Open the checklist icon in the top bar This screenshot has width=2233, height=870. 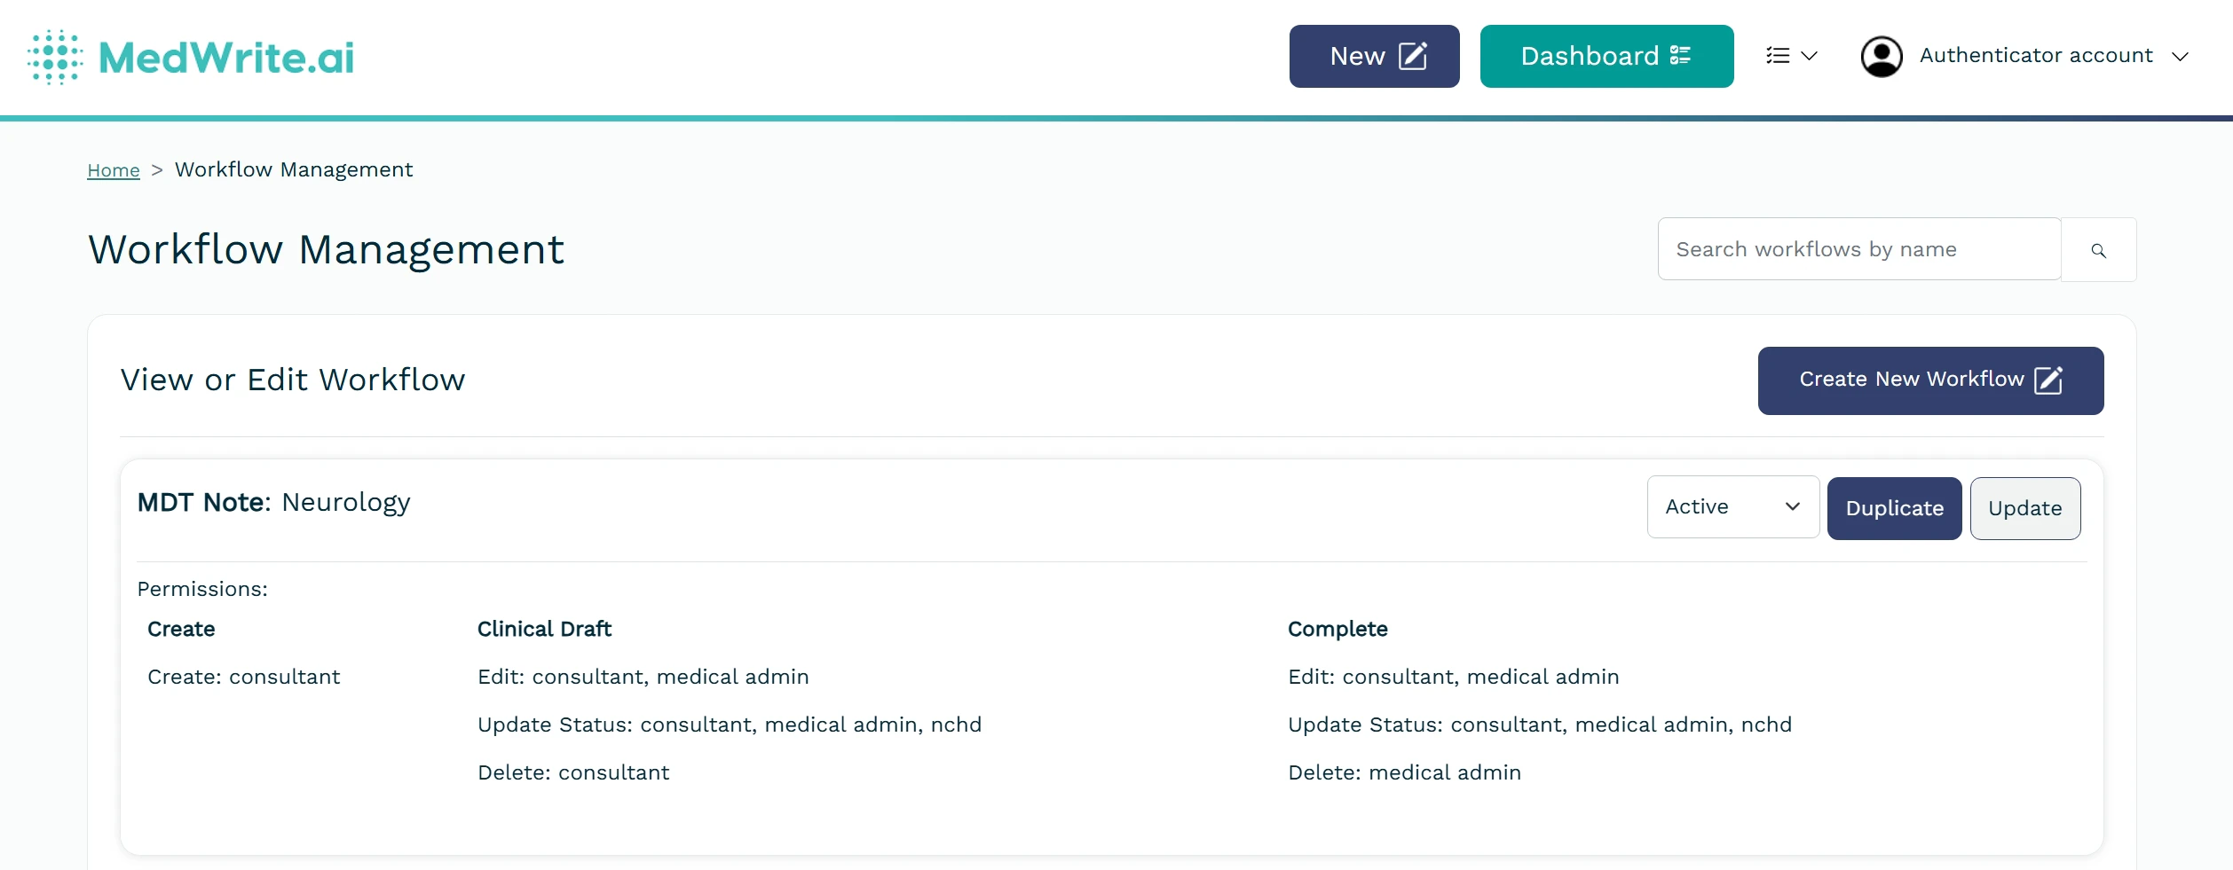click(1778, 55)
